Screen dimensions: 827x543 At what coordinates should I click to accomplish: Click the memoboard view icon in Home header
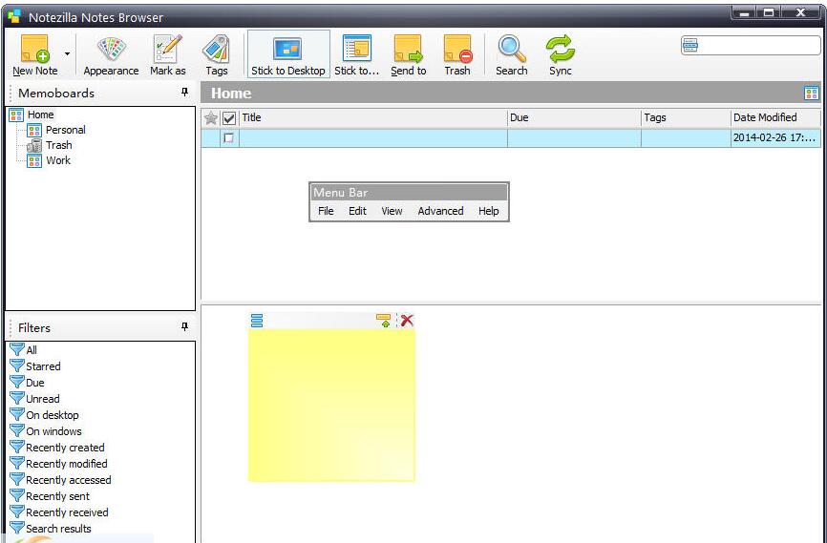(811, 94)
